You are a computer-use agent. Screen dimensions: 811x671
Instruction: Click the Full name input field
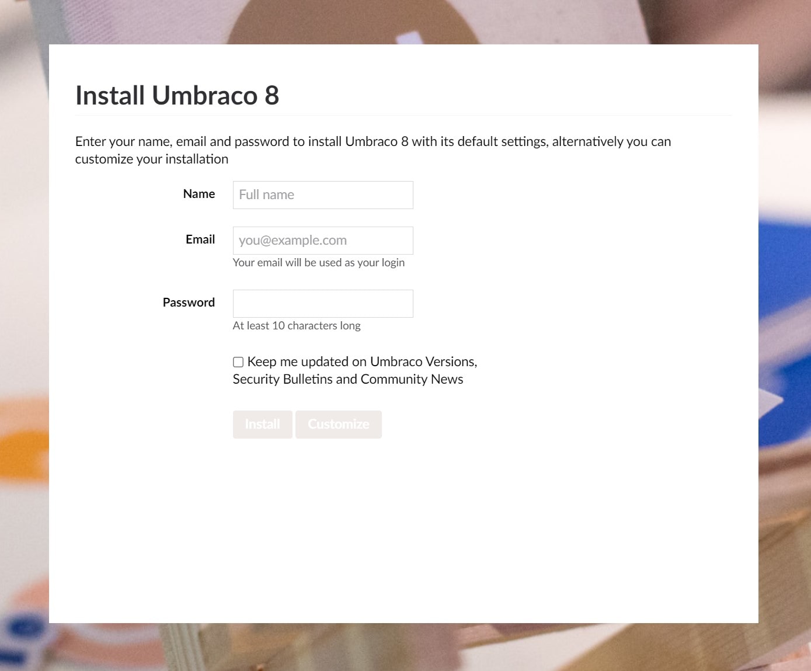[323, 194]
